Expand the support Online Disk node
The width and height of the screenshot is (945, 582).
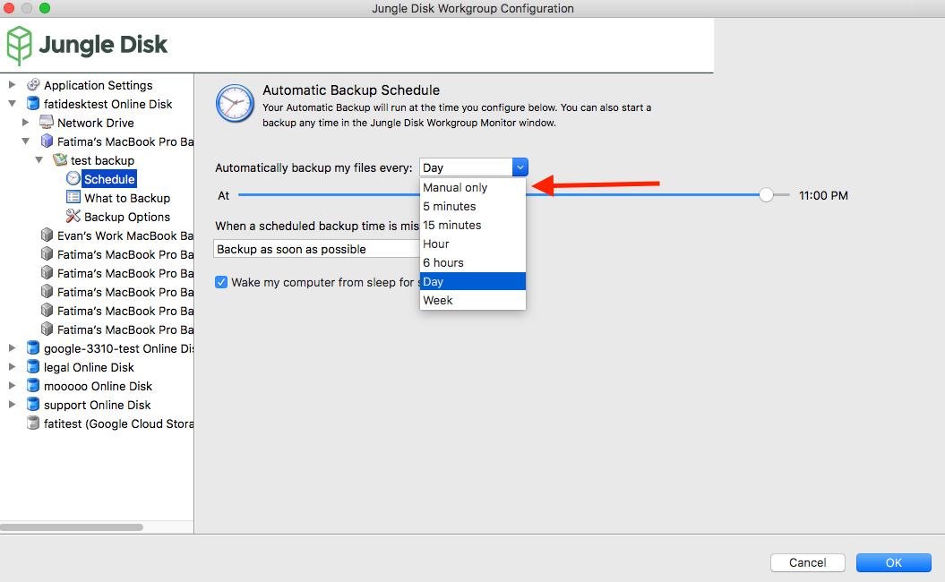12,405
